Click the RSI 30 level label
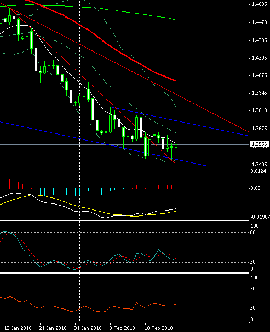The width and height of the screenshot is (270, 332). (x=252, y=308)
